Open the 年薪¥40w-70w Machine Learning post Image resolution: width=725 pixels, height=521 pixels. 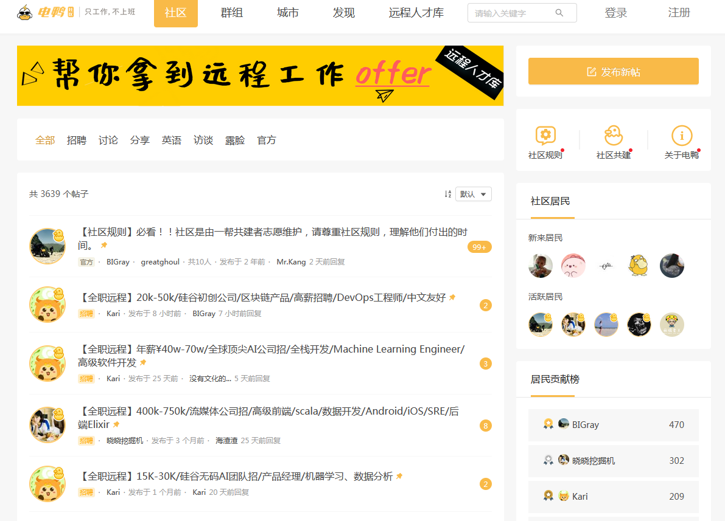coord(271,356)
